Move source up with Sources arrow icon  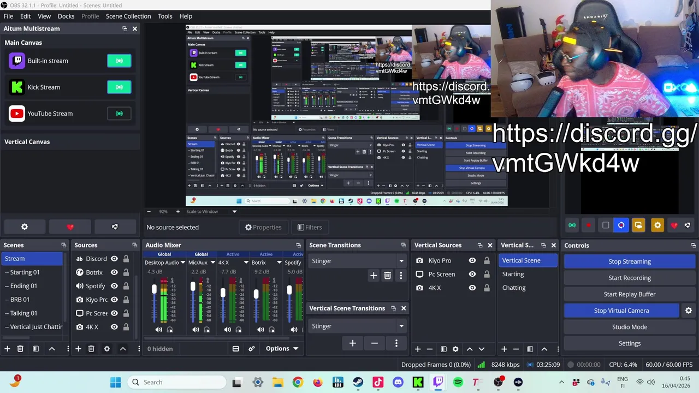tap(123, 349)
